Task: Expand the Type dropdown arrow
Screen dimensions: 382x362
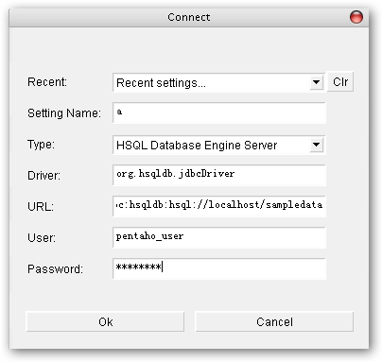Action: pos(316,145)
